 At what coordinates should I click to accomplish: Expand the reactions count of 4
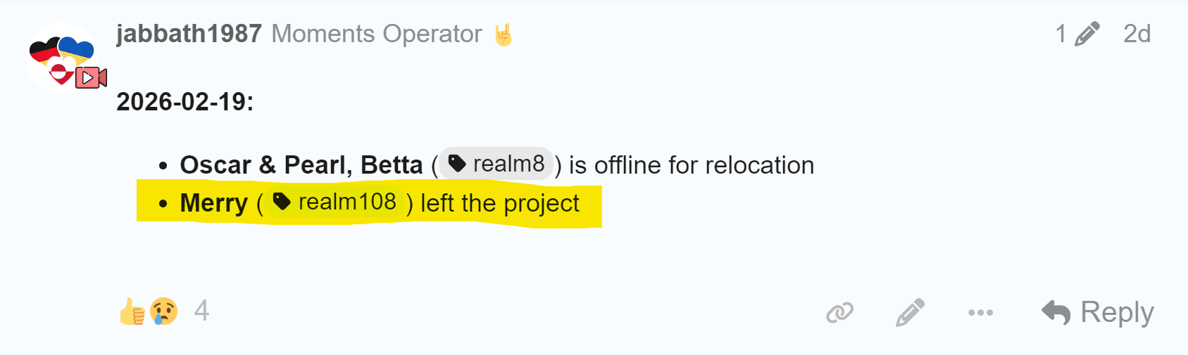pyautogui.click(x=201, y=311)
